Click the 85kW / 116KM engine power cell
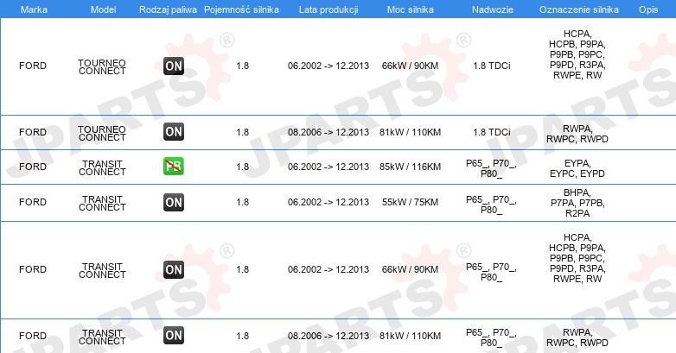The width and height of the screenshot is (676, 353). [x=410, y=167]
